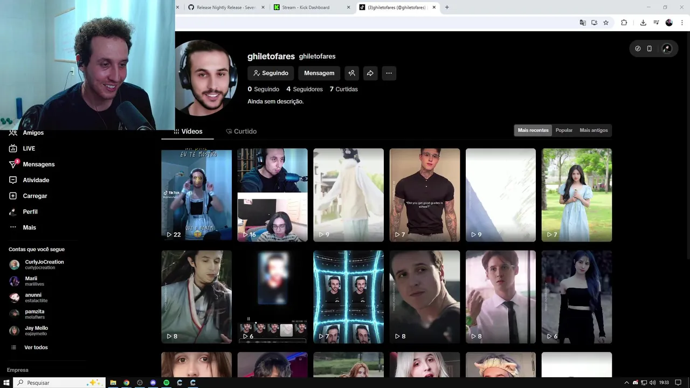Bookmark this page with star icon

tap(606, 23)
